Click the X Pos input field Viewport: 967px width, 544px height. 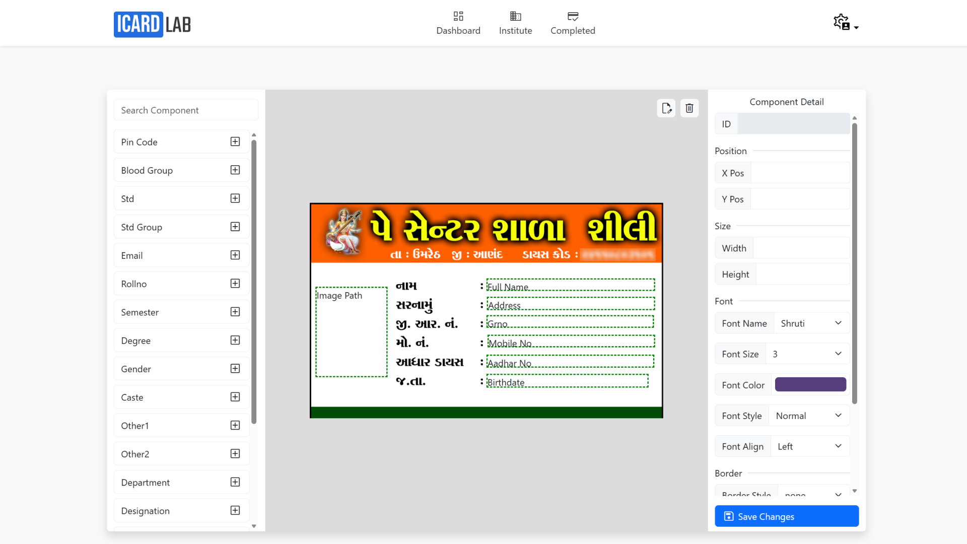(800, 173)
